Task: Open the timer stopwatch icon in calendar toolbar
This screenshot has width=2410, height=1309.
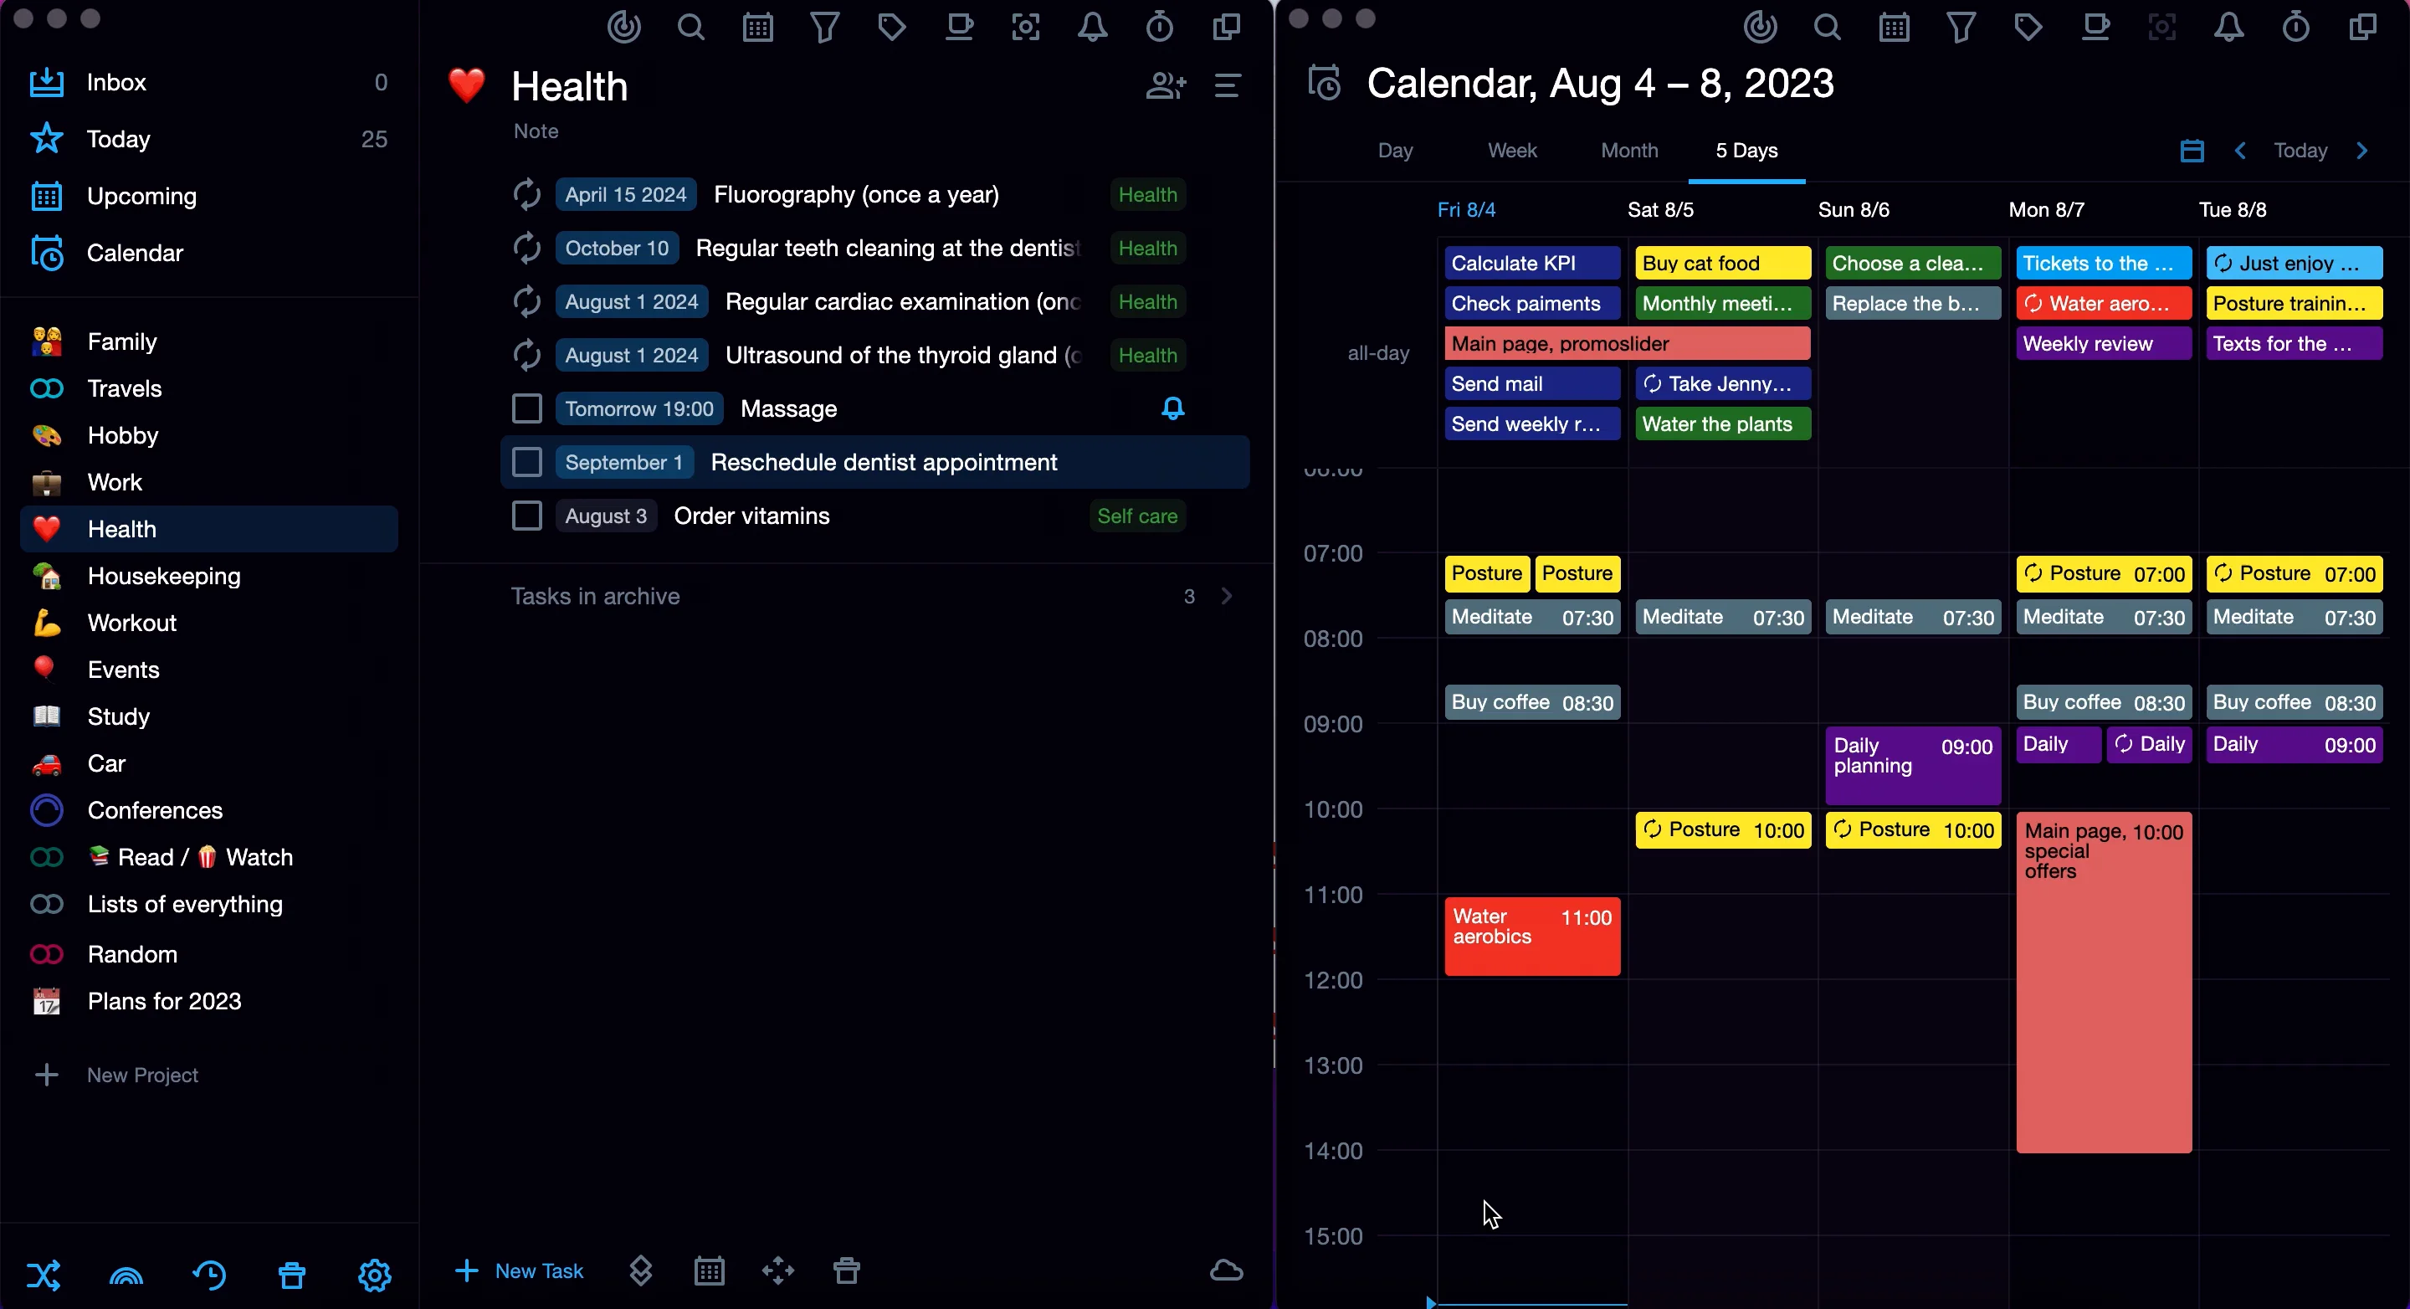Action: (2295, 27)
